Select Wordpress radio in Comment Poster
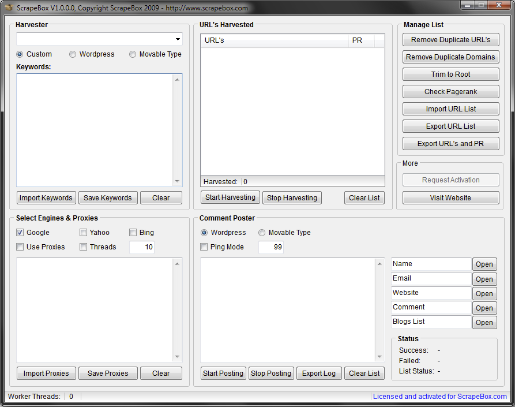Image resolution: width=515 pixels, height=407 pixels. coord(204,233)
